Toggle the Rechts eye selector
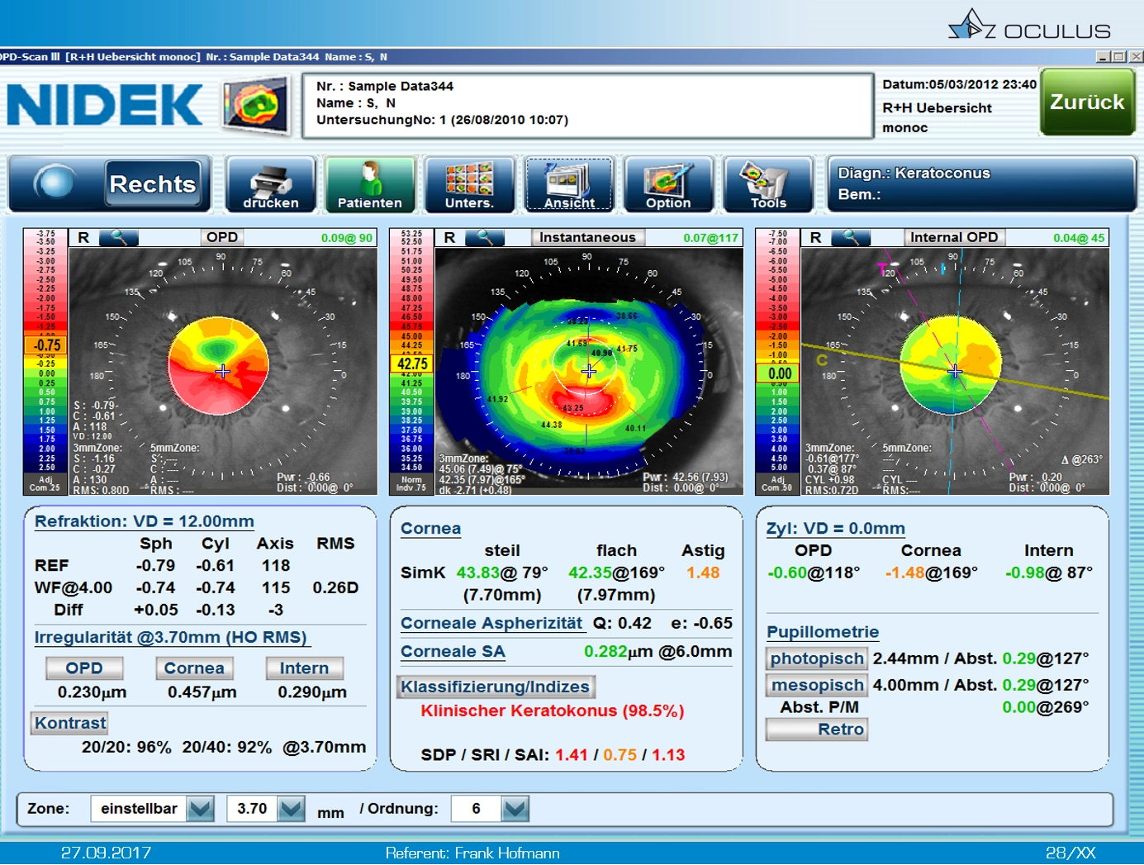 (x=153, y=183)
